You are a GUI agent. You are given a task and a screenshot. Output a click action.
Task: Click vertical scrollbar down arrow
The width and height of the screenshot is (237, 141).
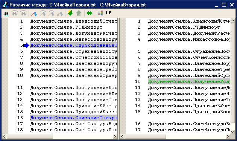tap(233, 132)
